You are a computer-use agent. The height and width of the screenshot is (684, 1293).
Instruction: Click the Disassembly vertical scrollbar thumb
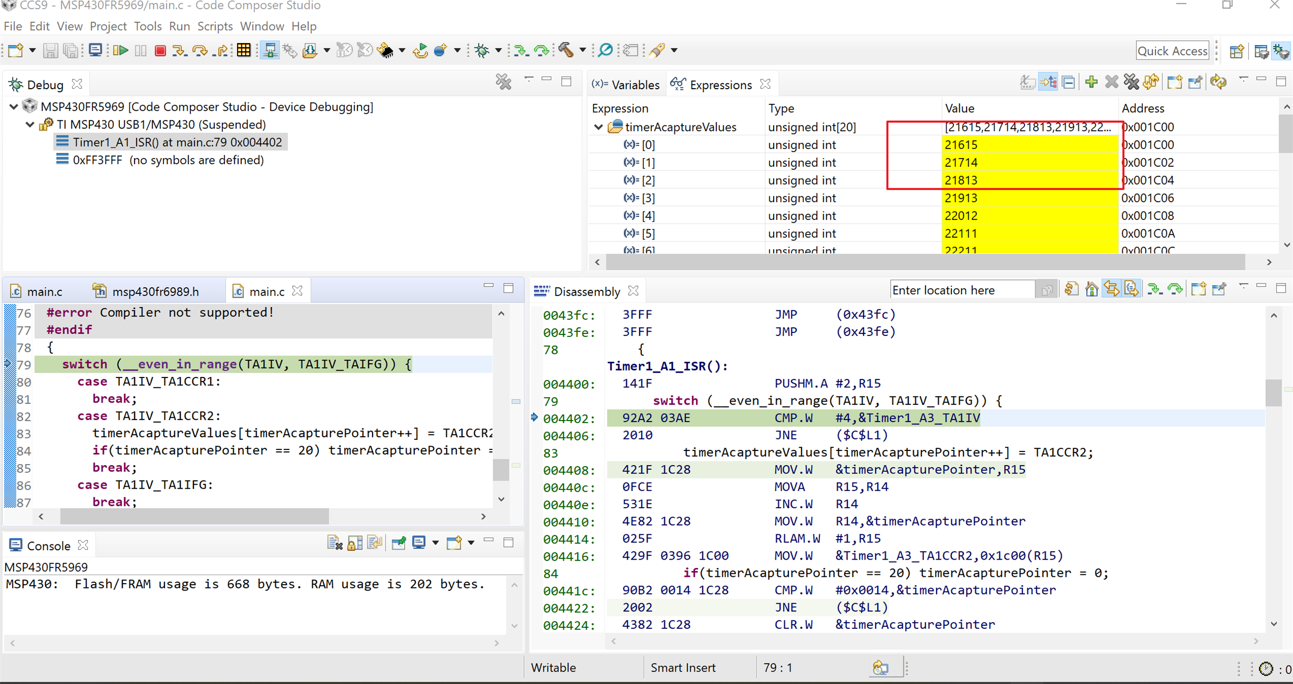point(1274,392)
